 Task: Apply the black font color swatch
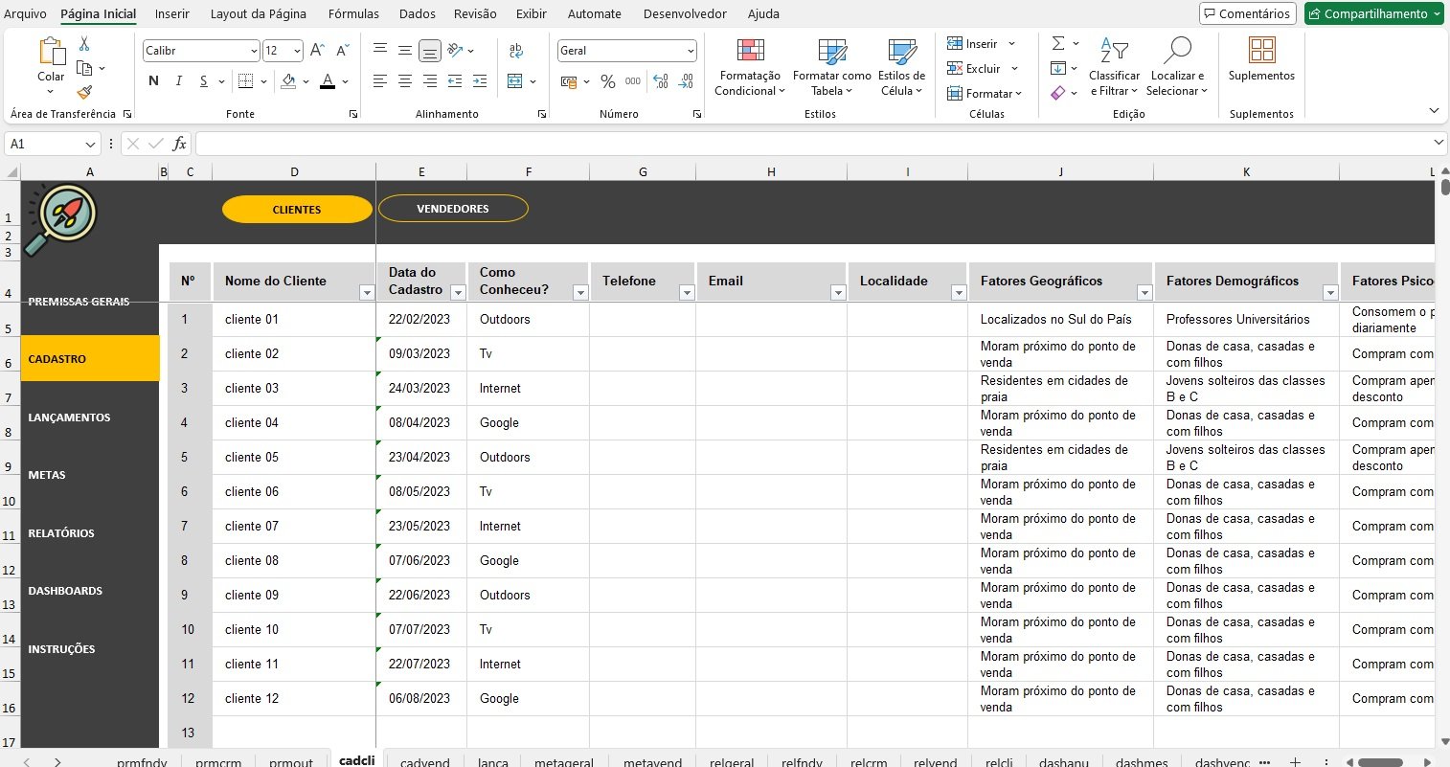(328, 81)
